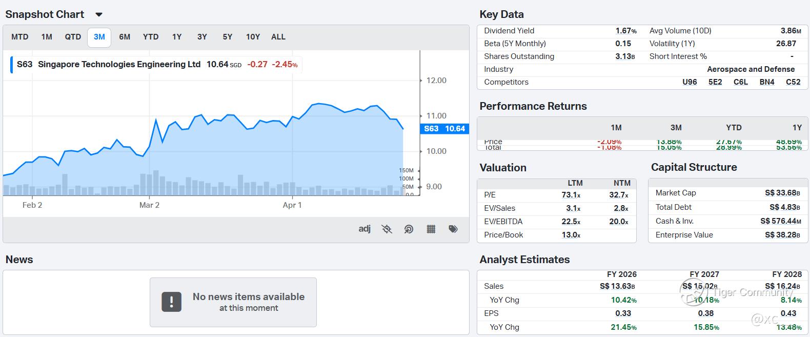Open the Snapshot Chart dropdown arrow
This screenshot has width=810, height=337.
(x=99, y=14)
